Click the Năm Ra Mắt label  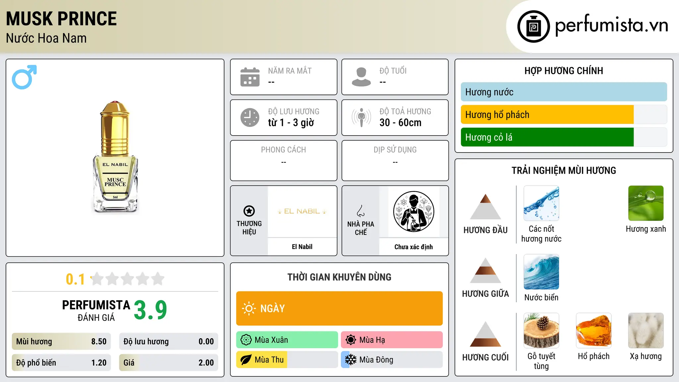[x=290, y=71]
